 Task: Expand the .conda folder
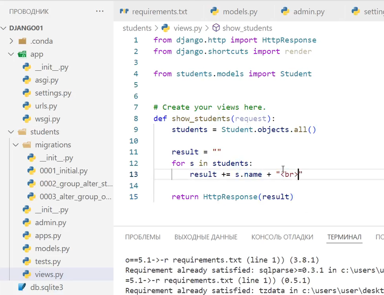coord(12,41)
